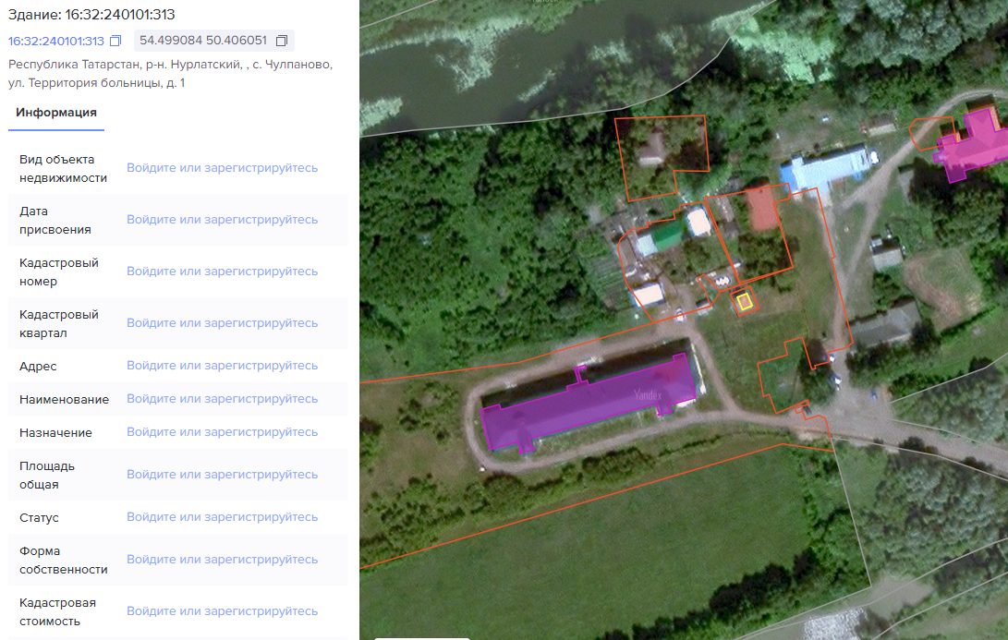Open cadastral number link 16:32:240101:313
The height and width of the screenshot is (640, 1008).
pos(56,42)
